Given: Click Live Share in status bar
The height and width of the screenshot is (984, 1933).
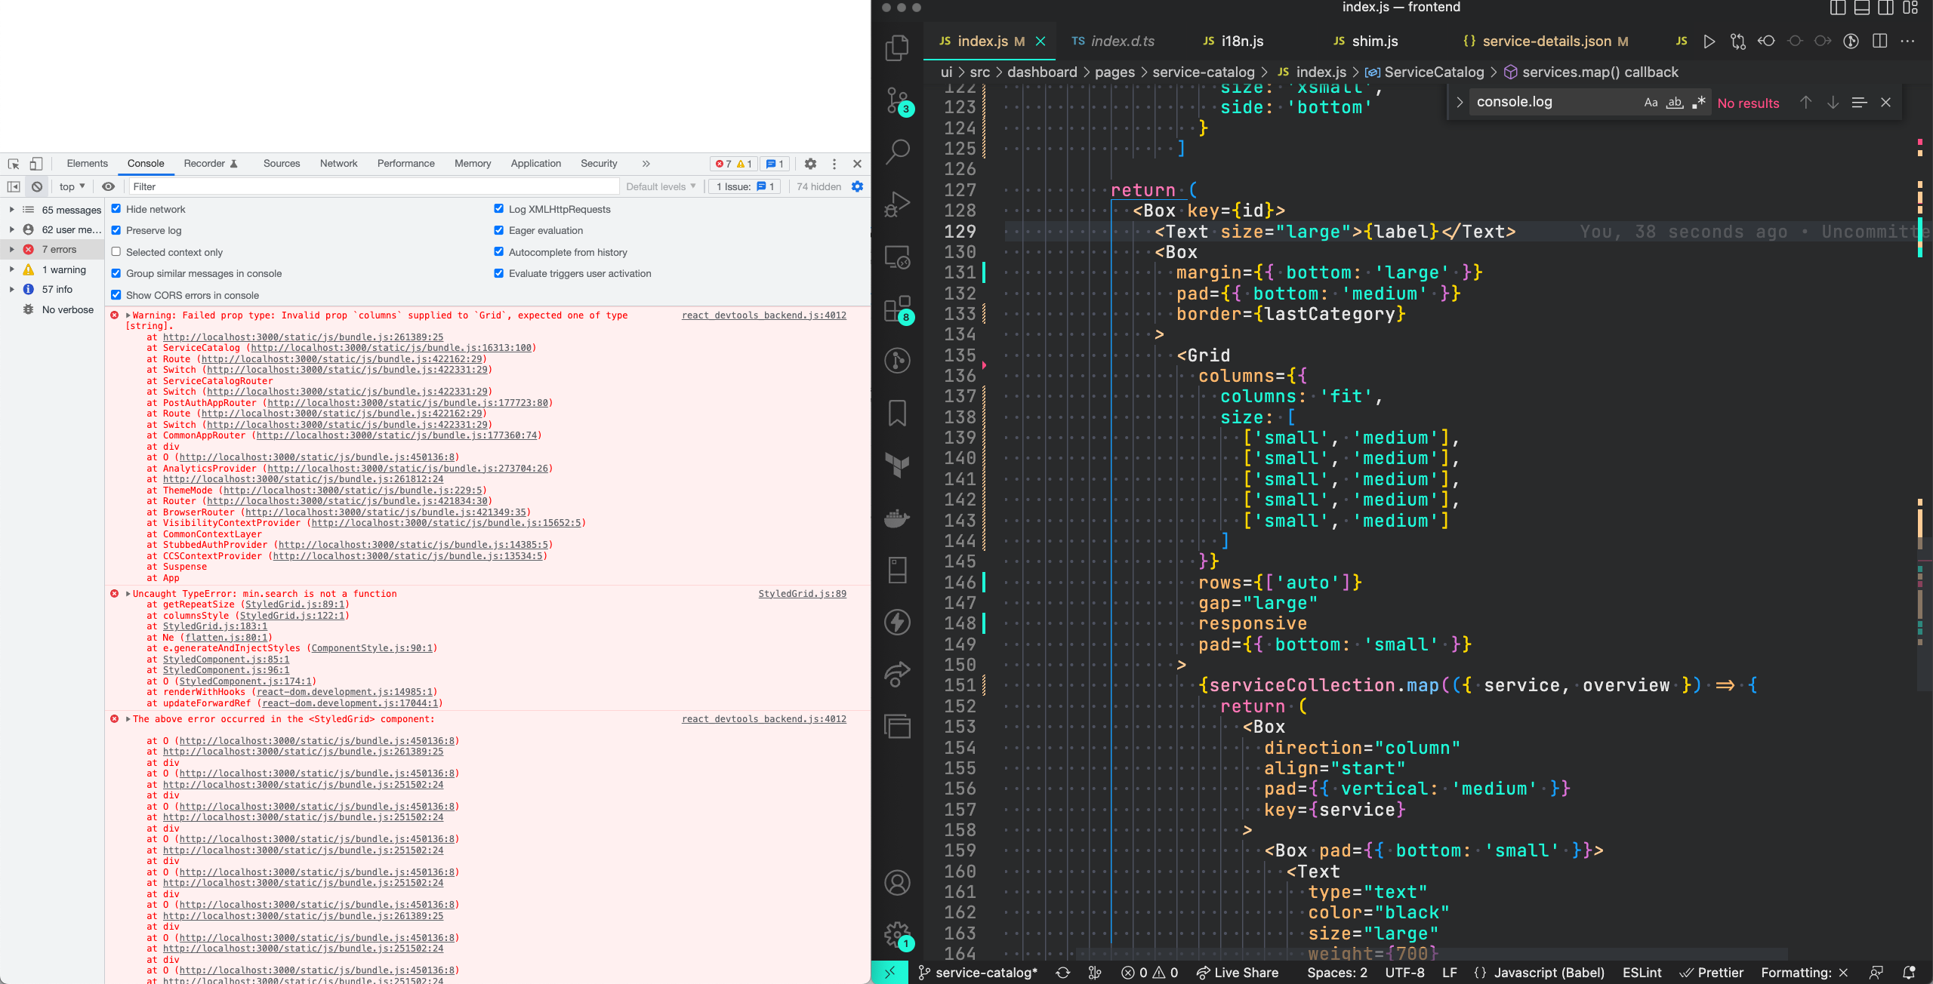Looking at the screenshot, I should pos(1238,973).
